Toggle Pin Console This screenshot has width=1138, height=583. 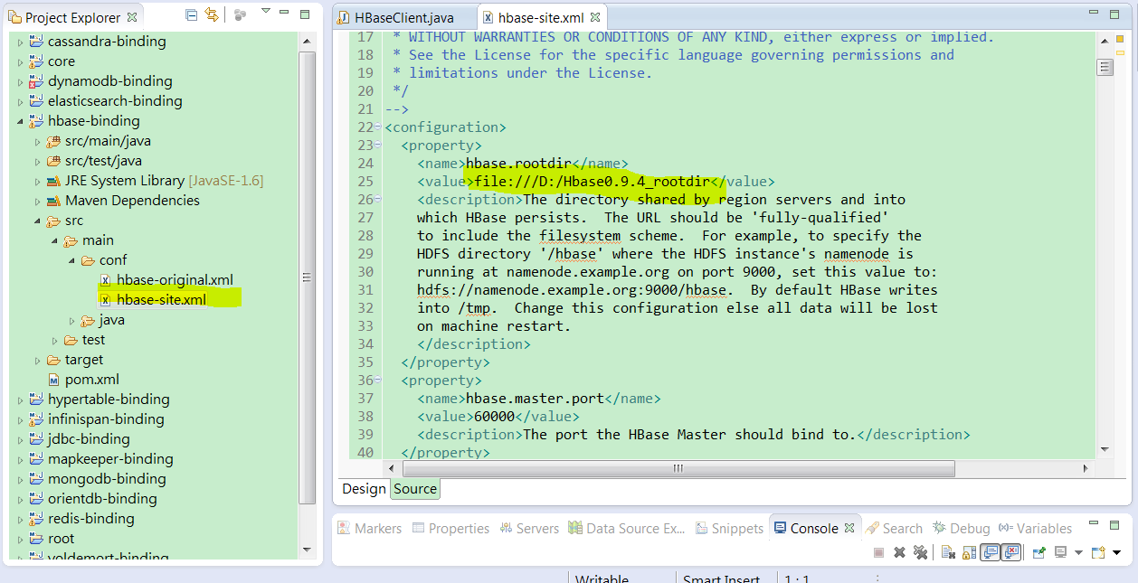1039,552
